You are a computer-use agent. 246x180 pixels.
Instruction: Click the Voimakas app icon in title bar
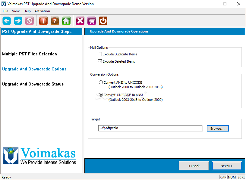click(x=3, y=4)
